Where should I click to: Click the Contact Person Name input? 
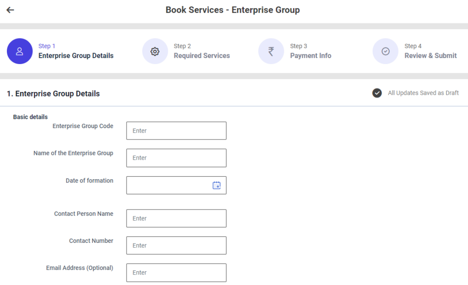[x=176, y=218]
